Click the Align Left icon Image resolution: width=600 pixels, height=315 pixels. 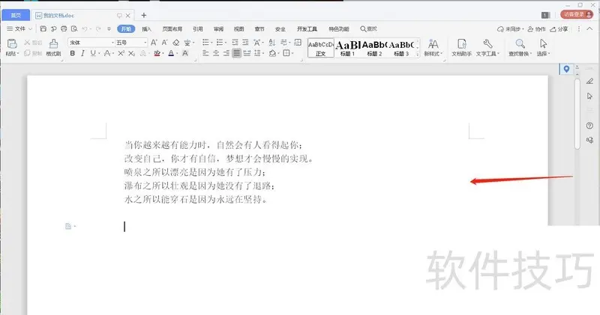[x=205, y=53]
